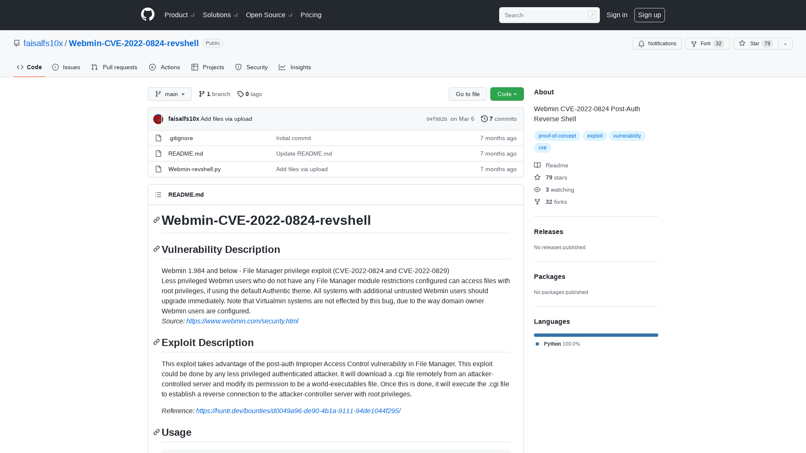Expand the main branch selector
Image resolution: width=806 pixels, height=453 pixels.
[x=170, y=94]
